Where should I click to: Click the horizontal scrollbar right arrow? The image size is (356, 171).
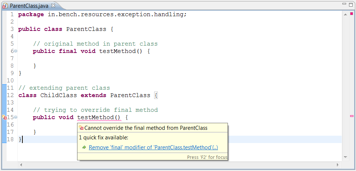click(x=338, y=164)
